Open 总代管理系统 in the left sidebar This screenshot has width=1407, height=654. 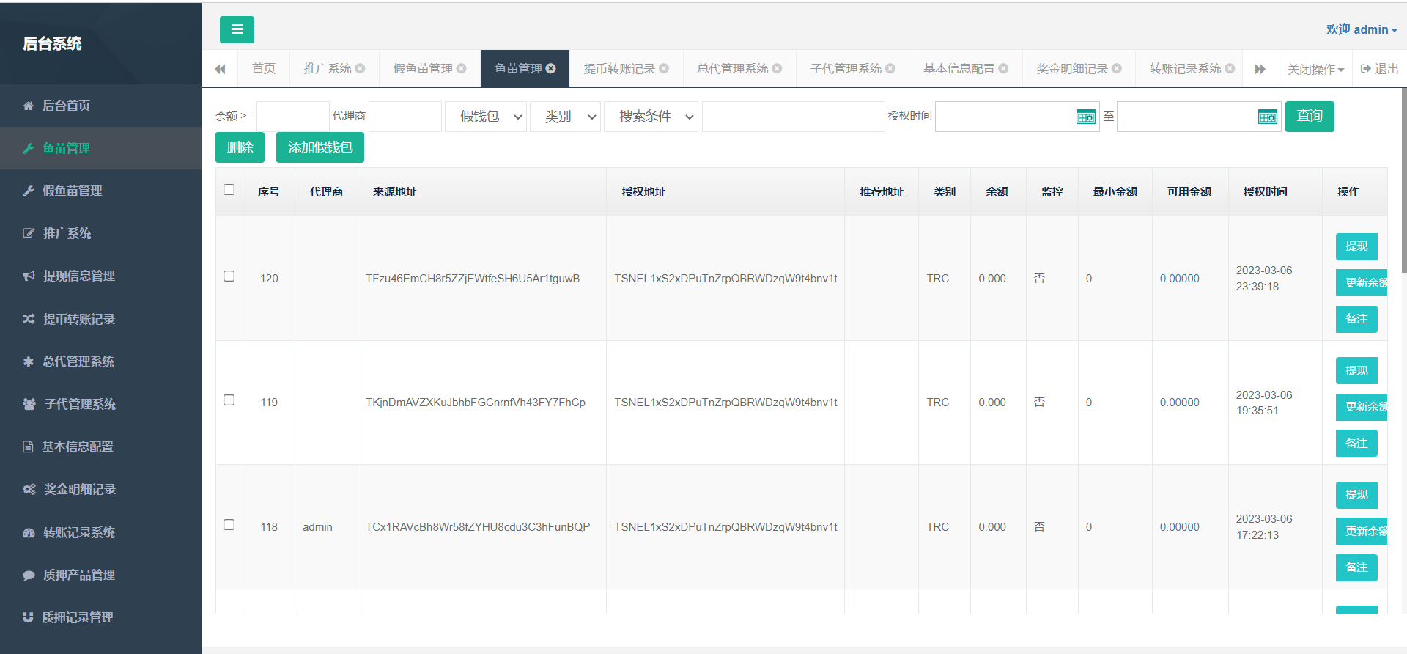click(78, 361)
